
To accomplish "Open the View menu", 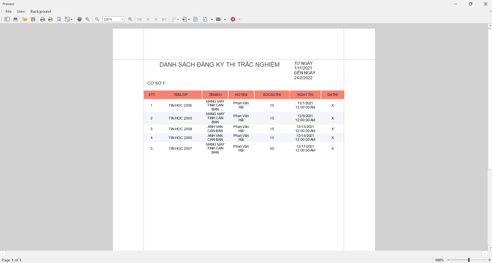I will tap(21, 11).
